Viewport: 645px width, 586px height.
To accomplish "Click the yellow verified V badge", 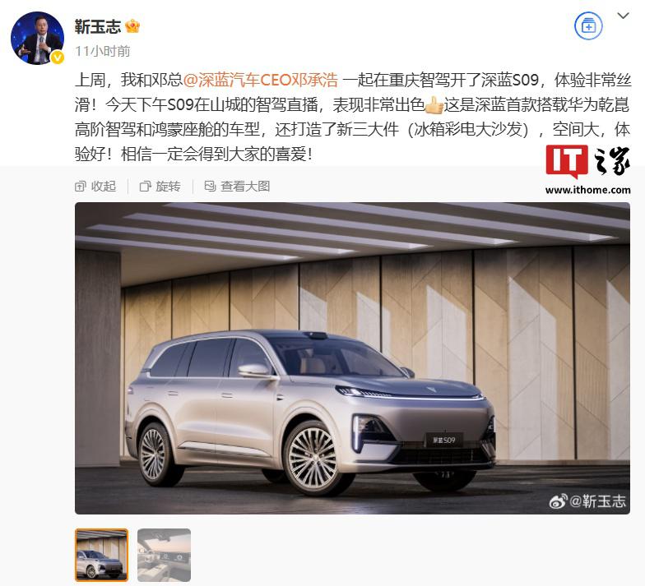I will point(58,58).
